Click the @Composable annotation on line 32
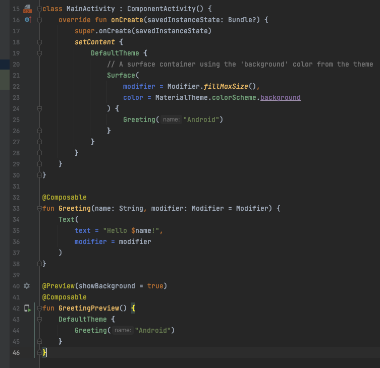The height and width of the screenshot is (368, 380). pos(64,197)
